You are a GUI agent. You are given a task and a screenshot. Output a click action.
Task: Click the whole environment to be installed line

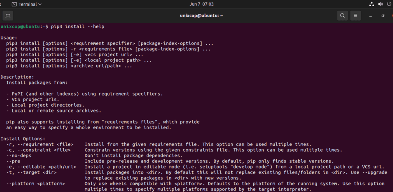[x=89, y=127]
